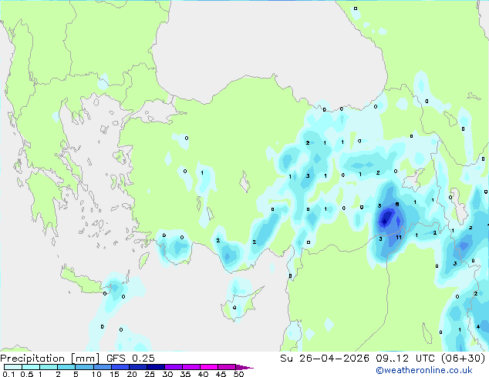Screen dimensions: 489x377
Task: Click the 'Precipitation [mm]' title text
Action: click(x=50, y=359)
